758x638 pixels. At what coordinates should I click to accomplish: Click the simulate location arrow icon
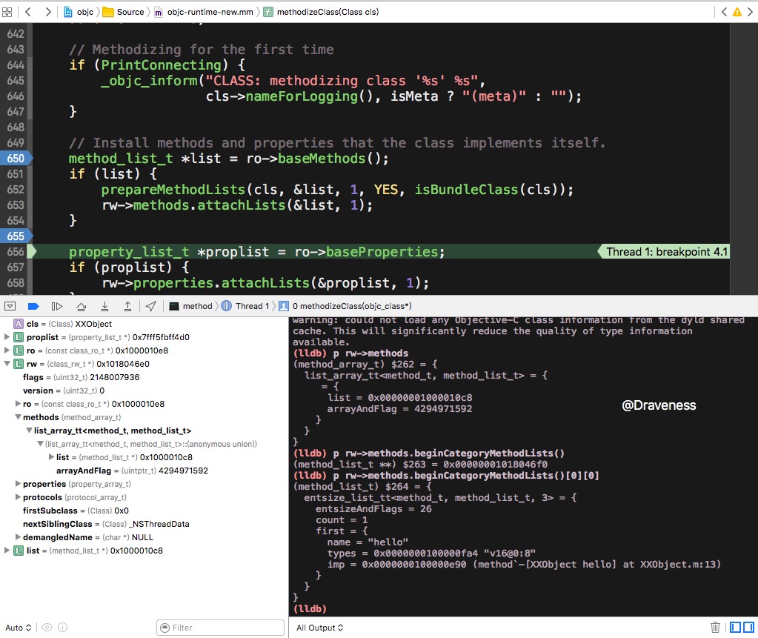click(151, 306)
